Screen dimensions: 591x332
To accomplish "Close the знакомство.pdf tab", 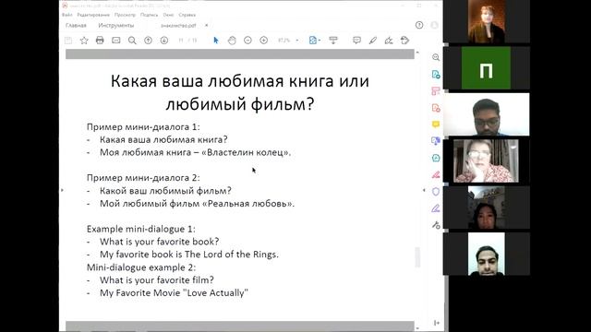I will pos(206,25).
